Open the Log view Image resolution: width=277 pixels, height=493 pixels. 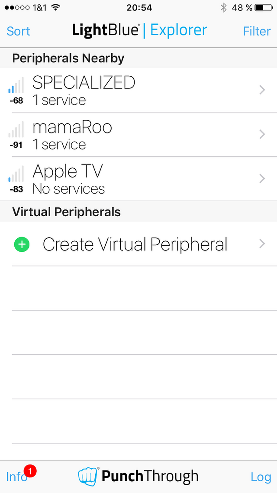[x=261, y=477]
